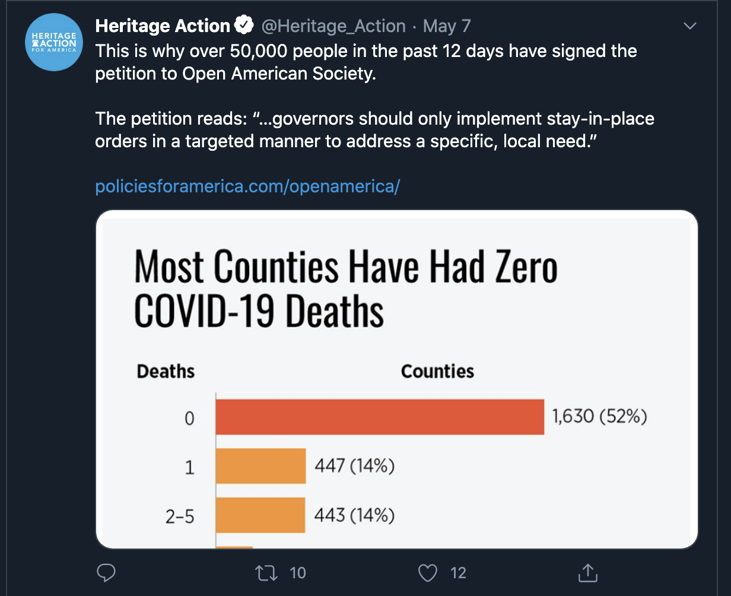View the May 7 tweet timestamp

coord(447,26)
